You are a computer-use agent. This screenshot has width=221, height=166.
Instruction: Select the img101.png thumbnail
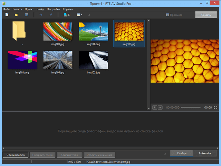point(93,32)
